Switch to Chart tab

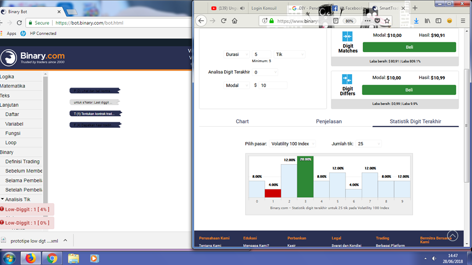(x=242, y=121)
